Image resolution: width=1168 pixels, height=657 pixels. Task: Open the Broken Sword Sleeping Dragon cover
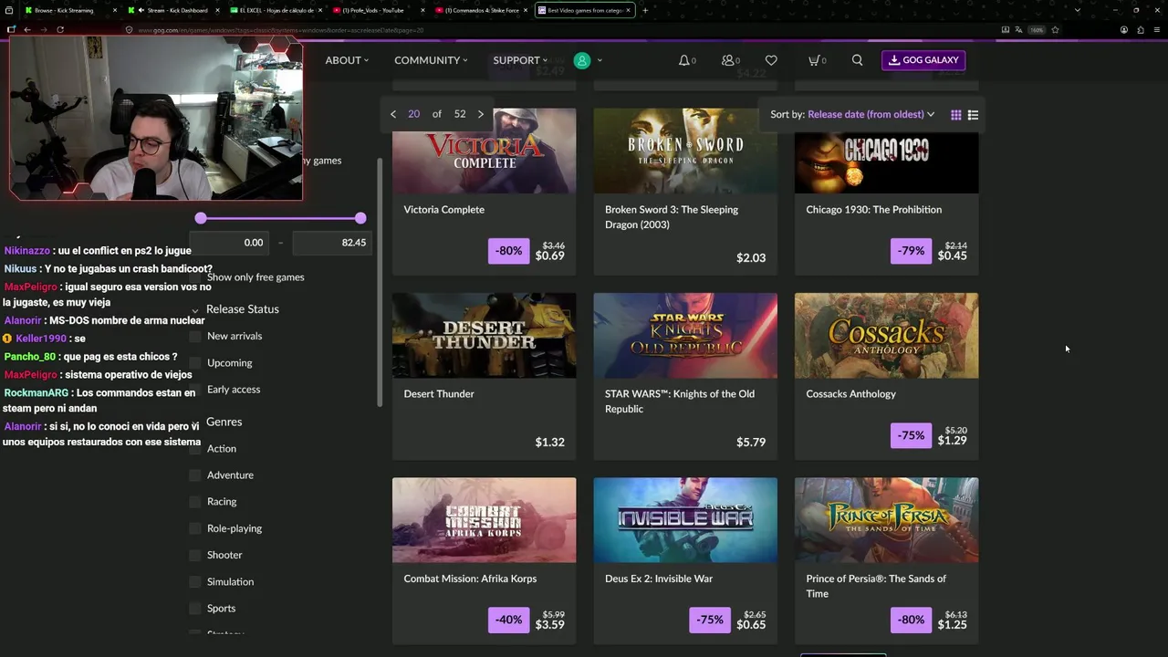pos(685,151)
